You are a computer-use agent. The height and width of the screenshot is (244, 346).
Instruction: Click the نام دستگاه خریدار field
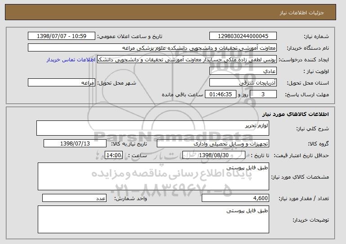coord(152,48)
